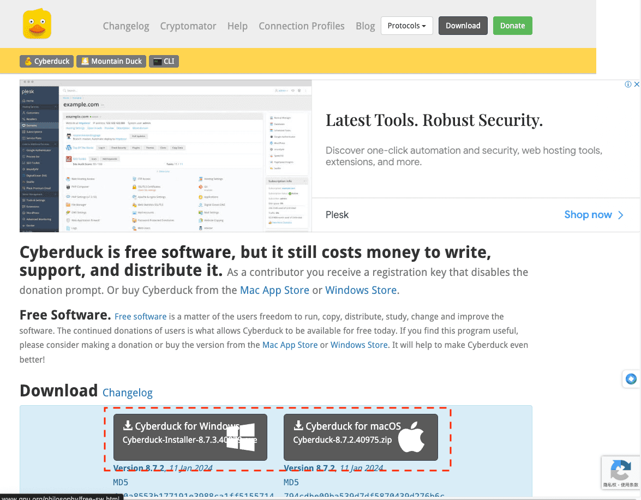This screenshot has width=641, height=500.
Task: Click the Cyberduck yellow duck logo
Action: 37,25
